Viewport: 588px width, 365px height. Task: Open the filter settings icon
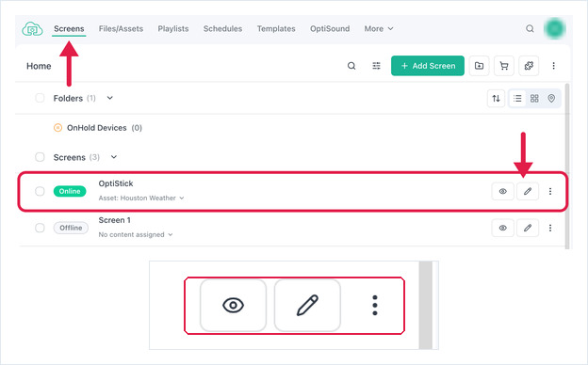[x=376, y=66]
